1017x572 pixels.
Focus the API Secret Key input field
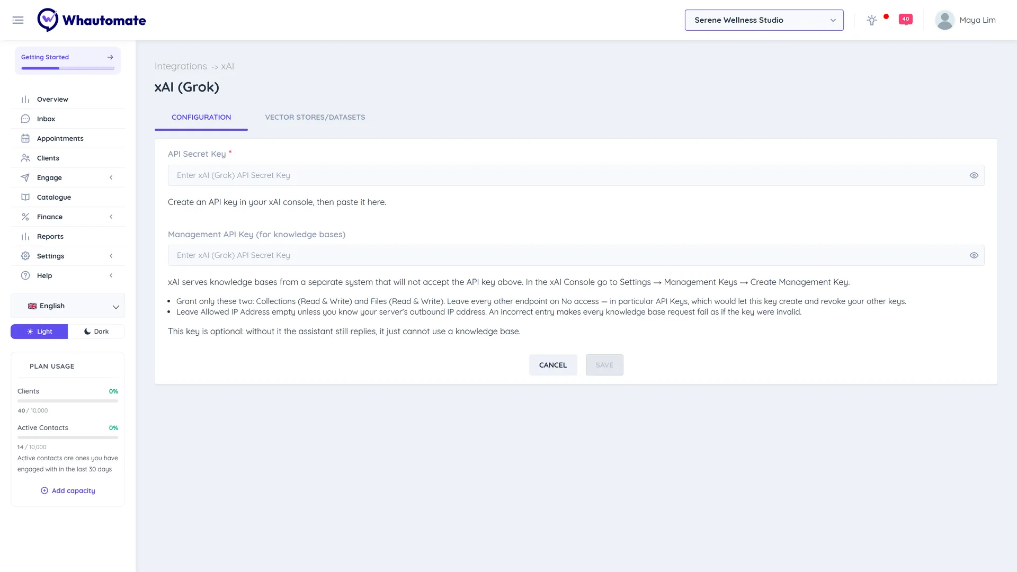tap(576, 175)
